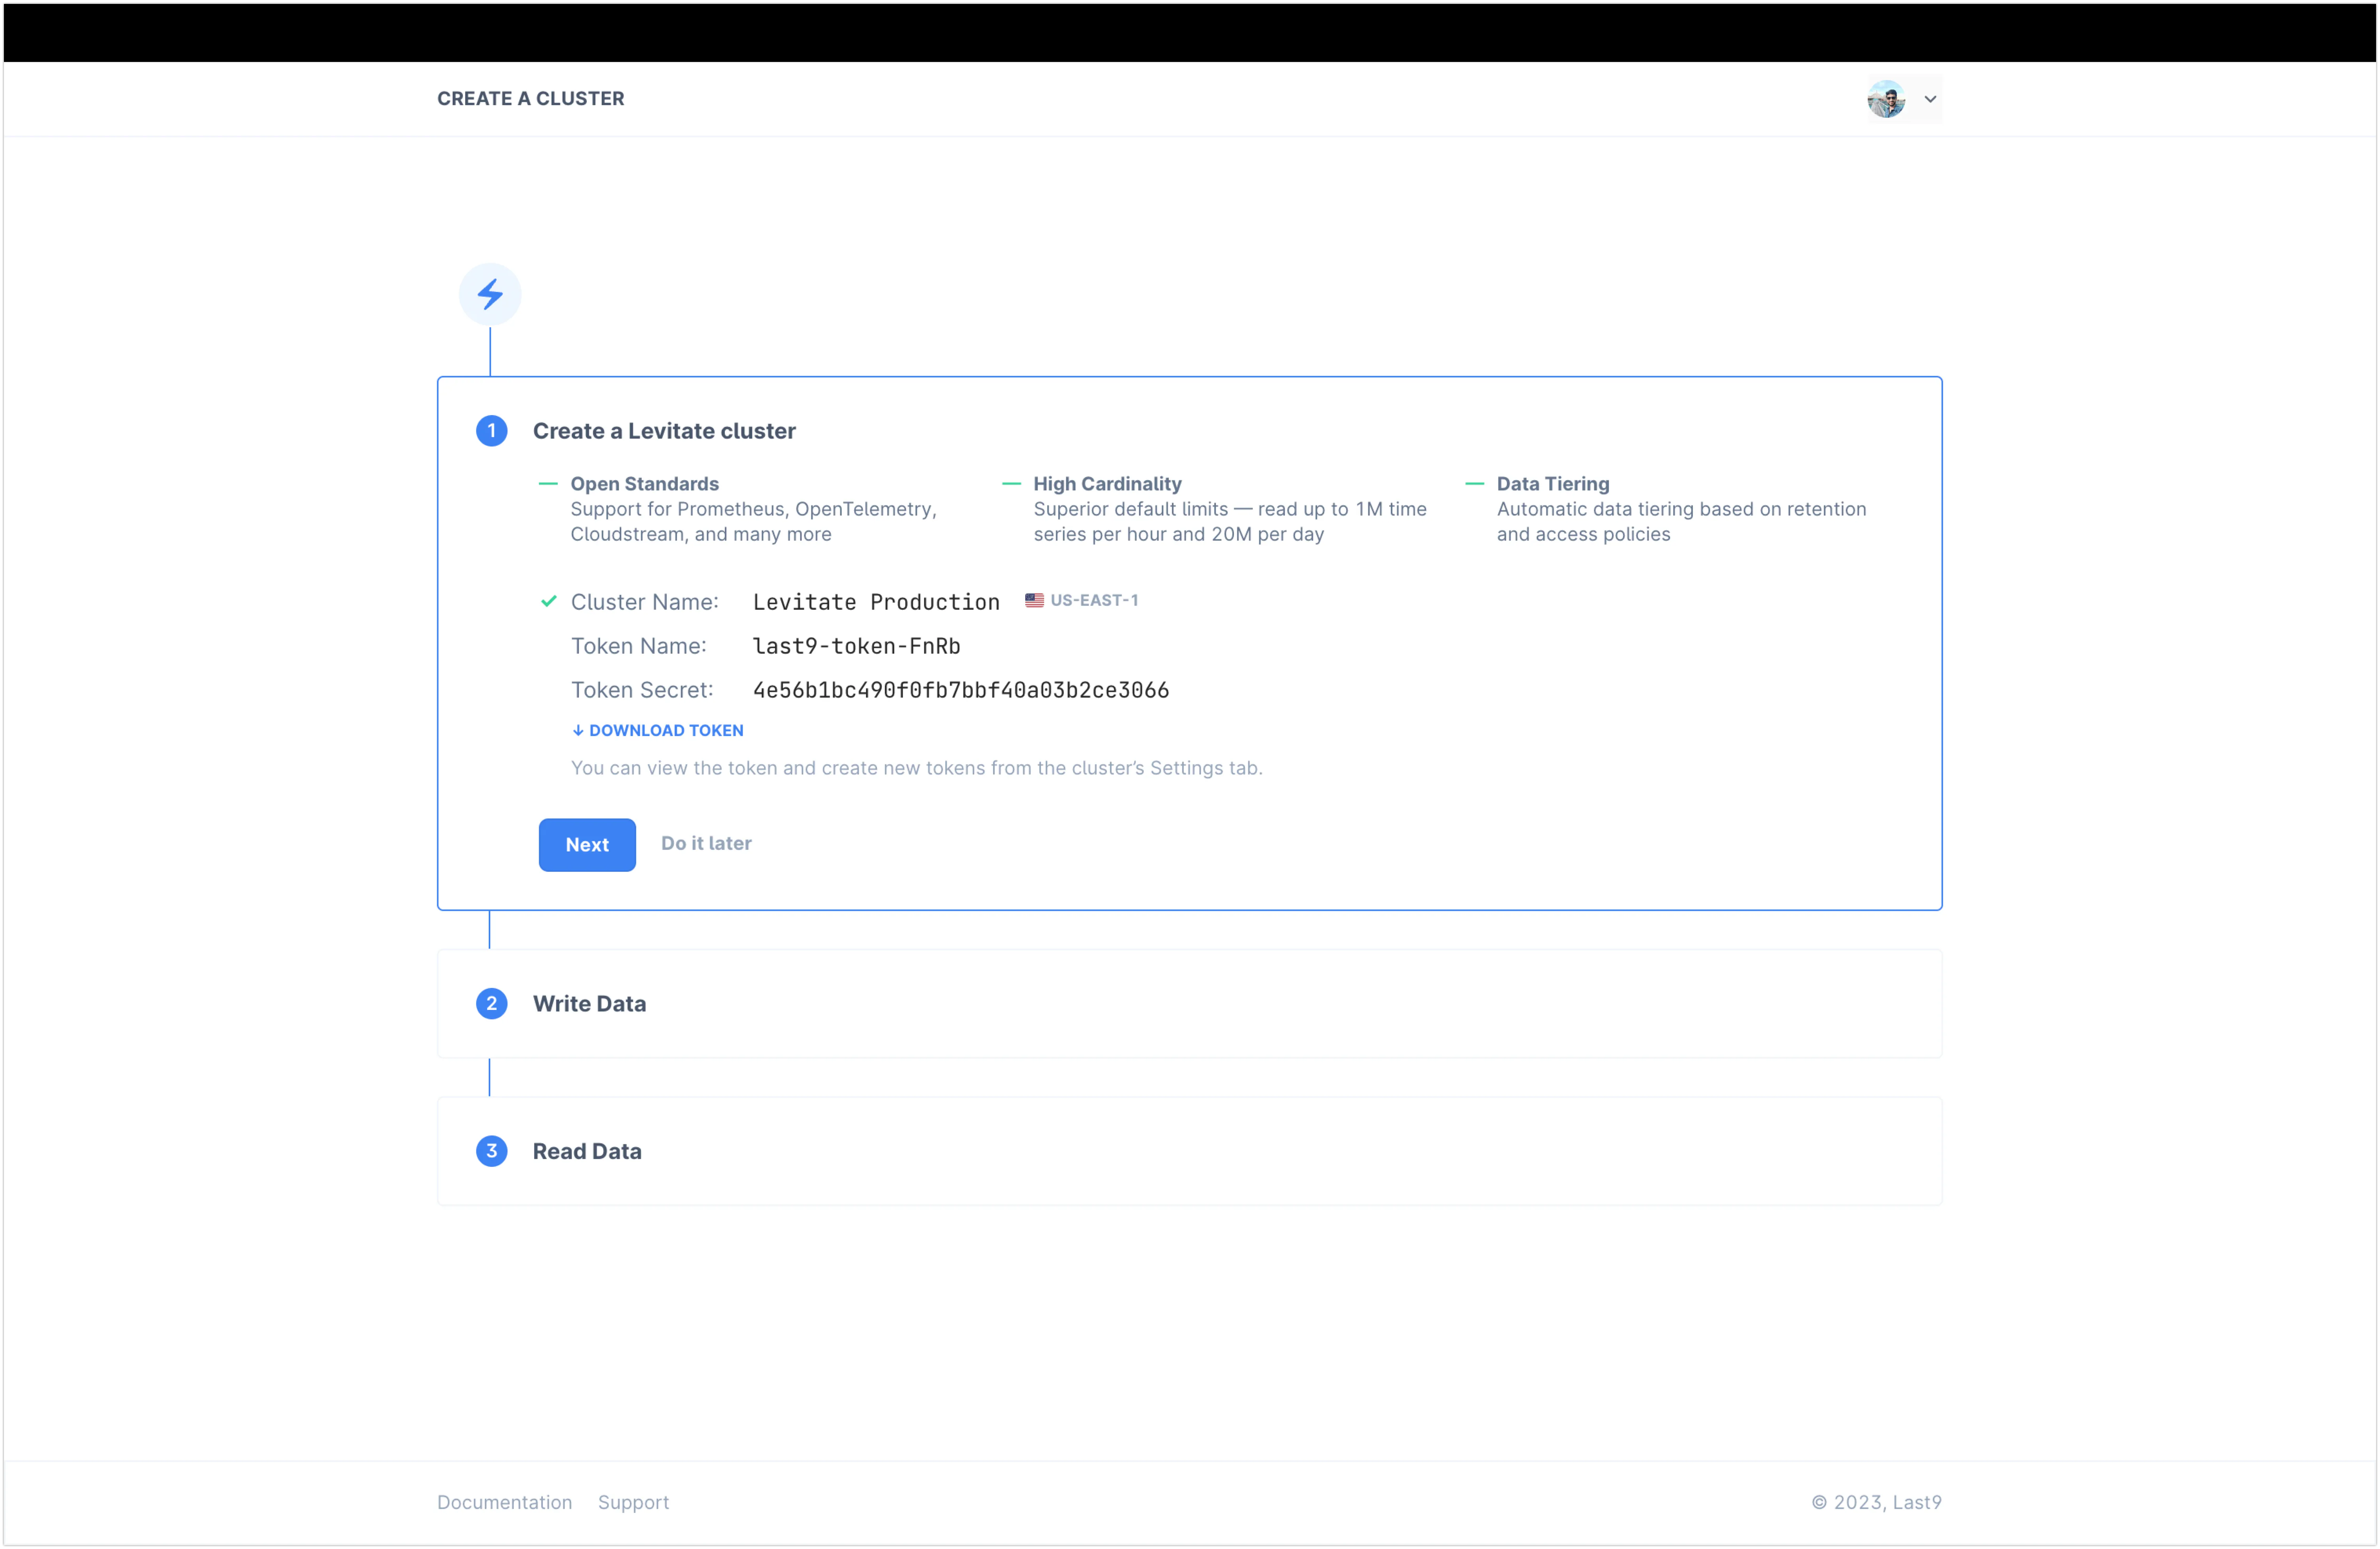Click the Create a Levitate cluster heading
2380x1549 pixels.
[664, 431]
